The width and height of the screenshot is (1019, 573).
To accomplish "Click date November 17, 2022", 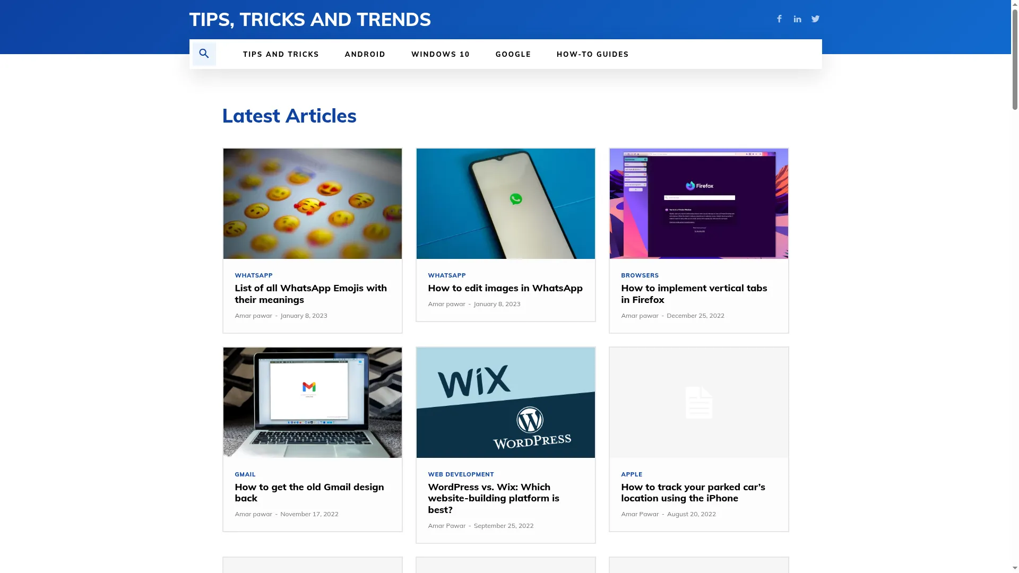I will 309,514.
